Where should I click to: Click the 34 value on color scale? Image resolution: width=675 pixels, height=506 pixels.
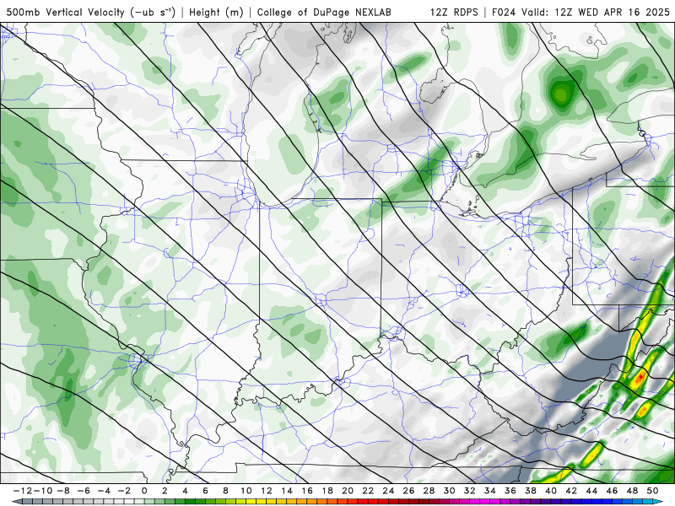coord(490,491)
